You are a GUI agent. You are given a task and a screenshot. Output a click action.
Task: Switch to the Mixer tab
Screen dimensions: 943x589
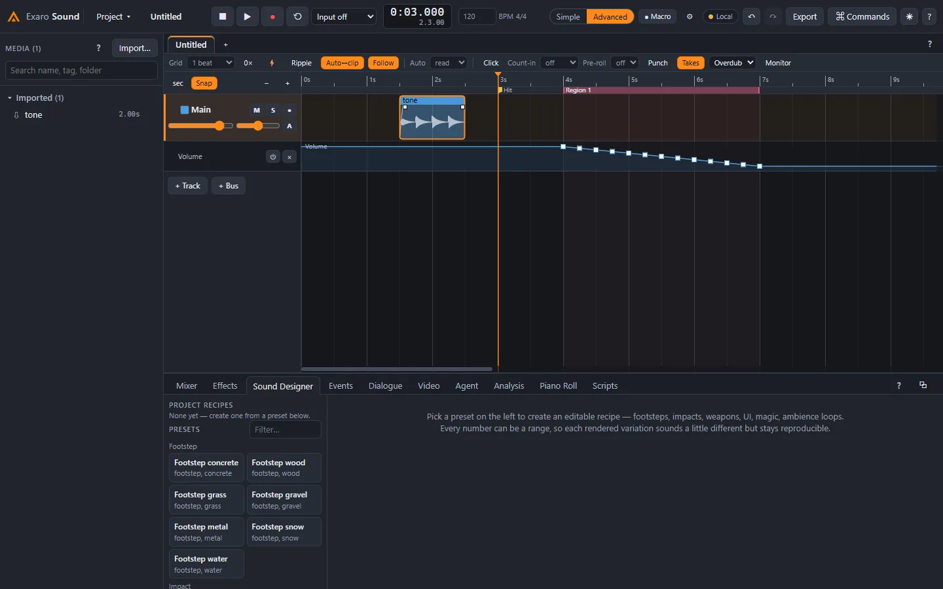[187, 385]
